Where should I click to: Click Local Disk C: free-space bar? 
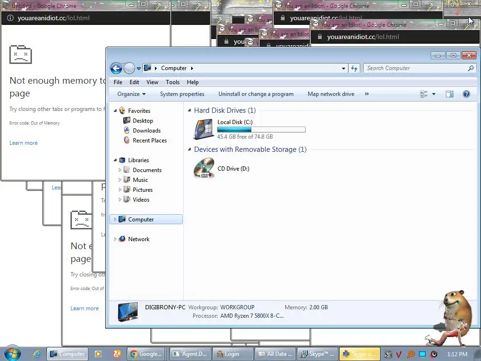pos(261,130)
